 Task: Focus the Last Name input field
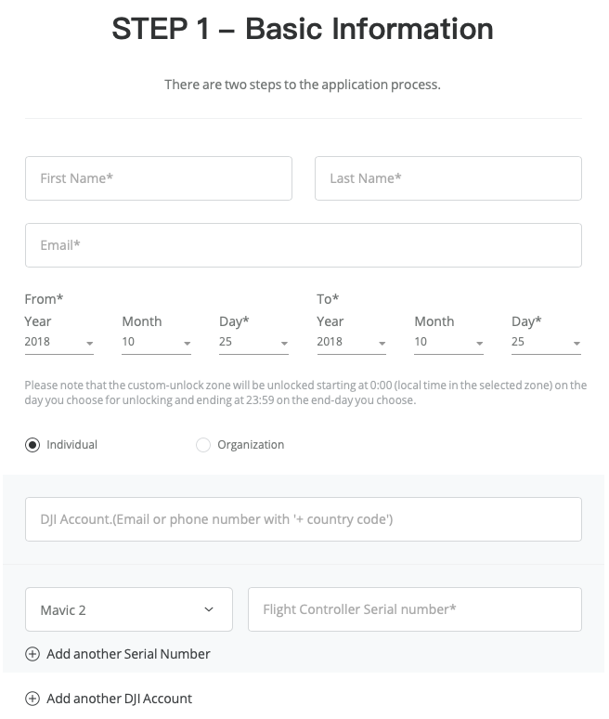[448, 178]
